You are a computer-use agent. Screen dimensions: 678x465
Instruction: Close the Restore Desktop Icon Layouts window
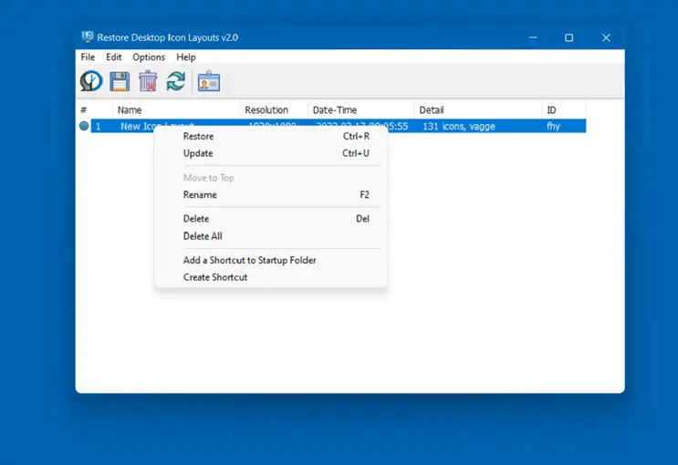coord(606,37)
